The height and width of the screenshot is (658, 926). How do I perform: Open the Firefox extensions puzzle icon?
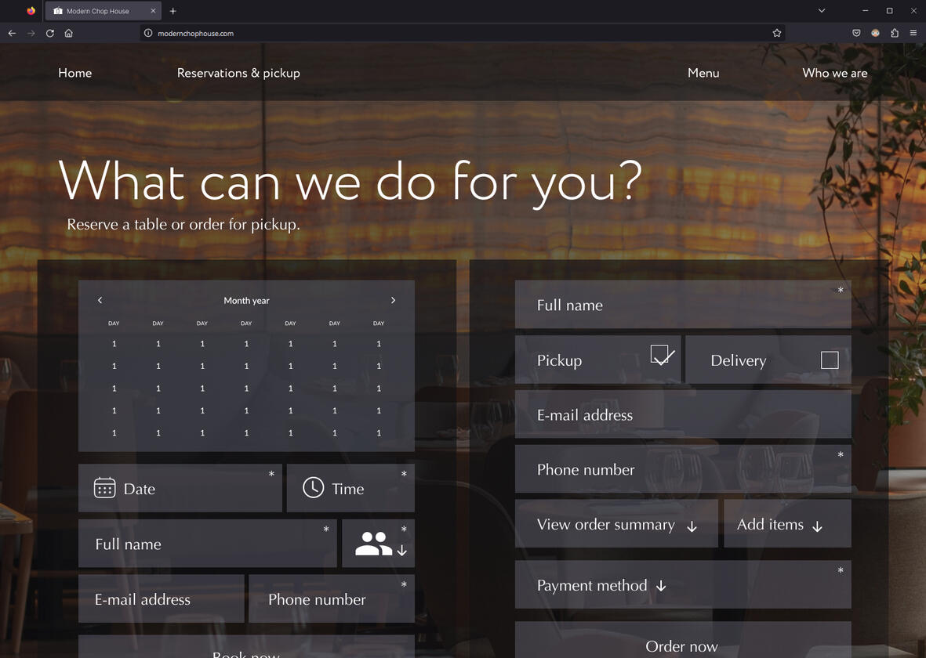pos(895,33)
